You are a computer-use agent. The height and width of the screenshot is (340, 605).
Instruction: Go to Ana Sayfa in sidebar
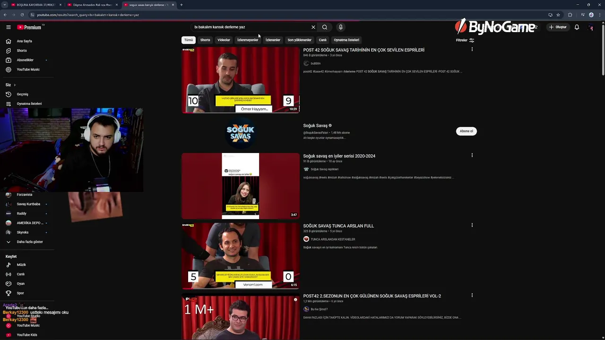click(25, 41)
